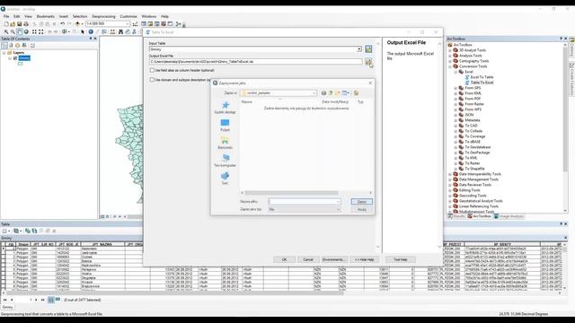Click the Environments button

click(333, 259)
